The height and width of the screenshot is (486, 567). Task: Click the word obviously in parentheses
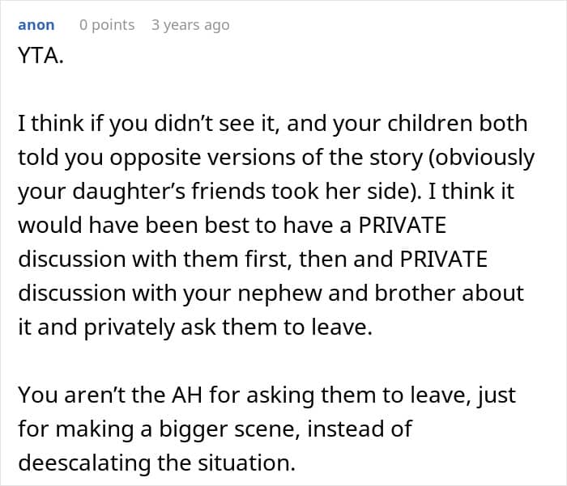click(x=482, y=158)
